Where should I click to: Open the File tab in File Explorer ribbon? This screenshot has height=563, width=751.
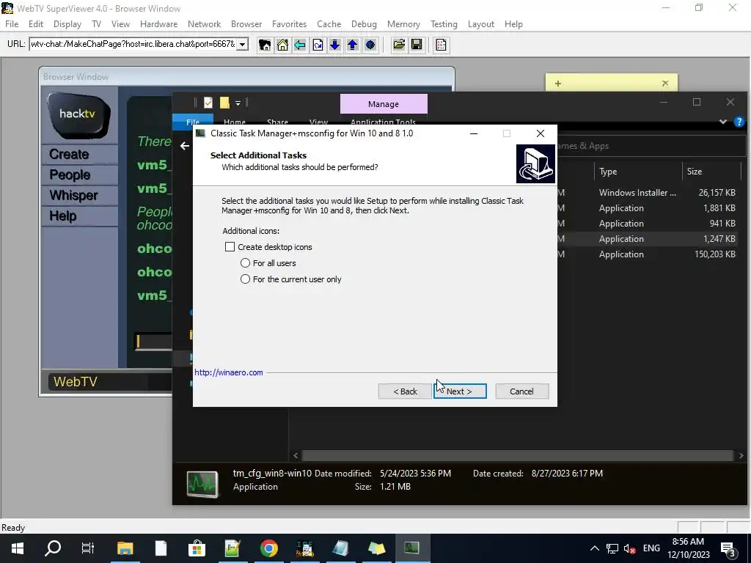coord(193,122)
